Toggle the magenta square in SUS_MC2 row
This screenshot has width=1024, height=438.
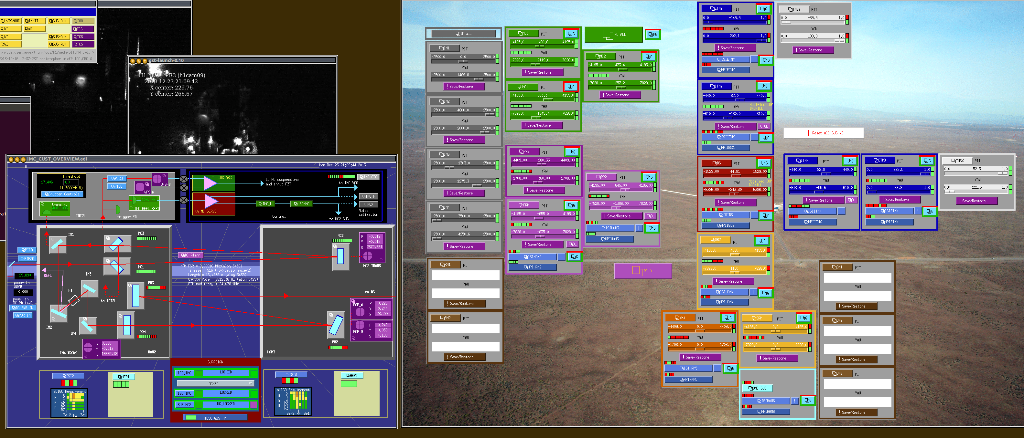tap(253, 405)
